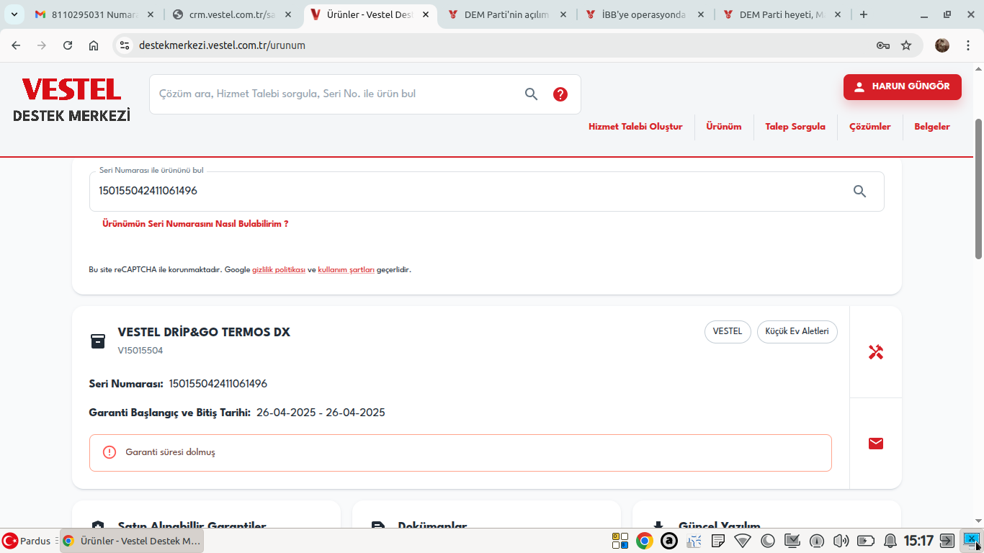Click the browser back arrow
Viewport: 984px width, 553px height.
click(16, 45)
